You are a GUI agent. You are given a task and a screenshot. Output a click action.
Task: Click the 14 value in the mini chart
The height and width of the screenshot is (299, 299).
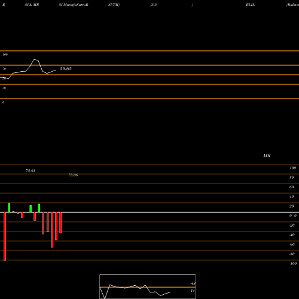click(193, 291)
